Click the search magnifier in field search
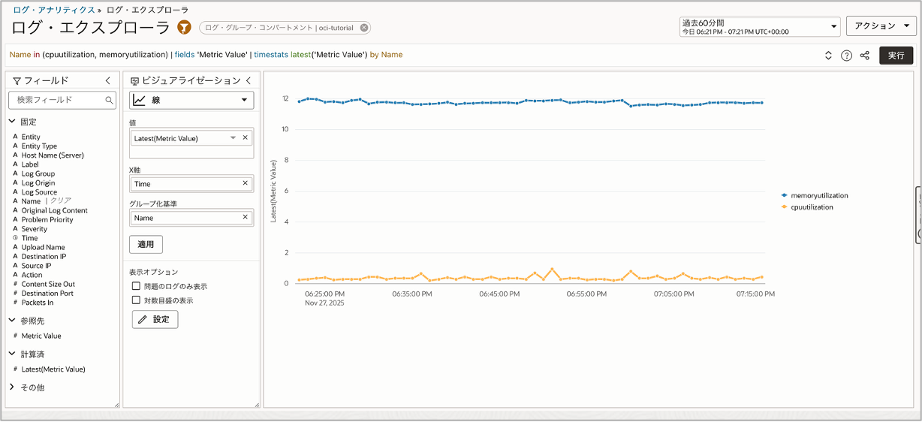The image size is (922, 422). (110, 100)
